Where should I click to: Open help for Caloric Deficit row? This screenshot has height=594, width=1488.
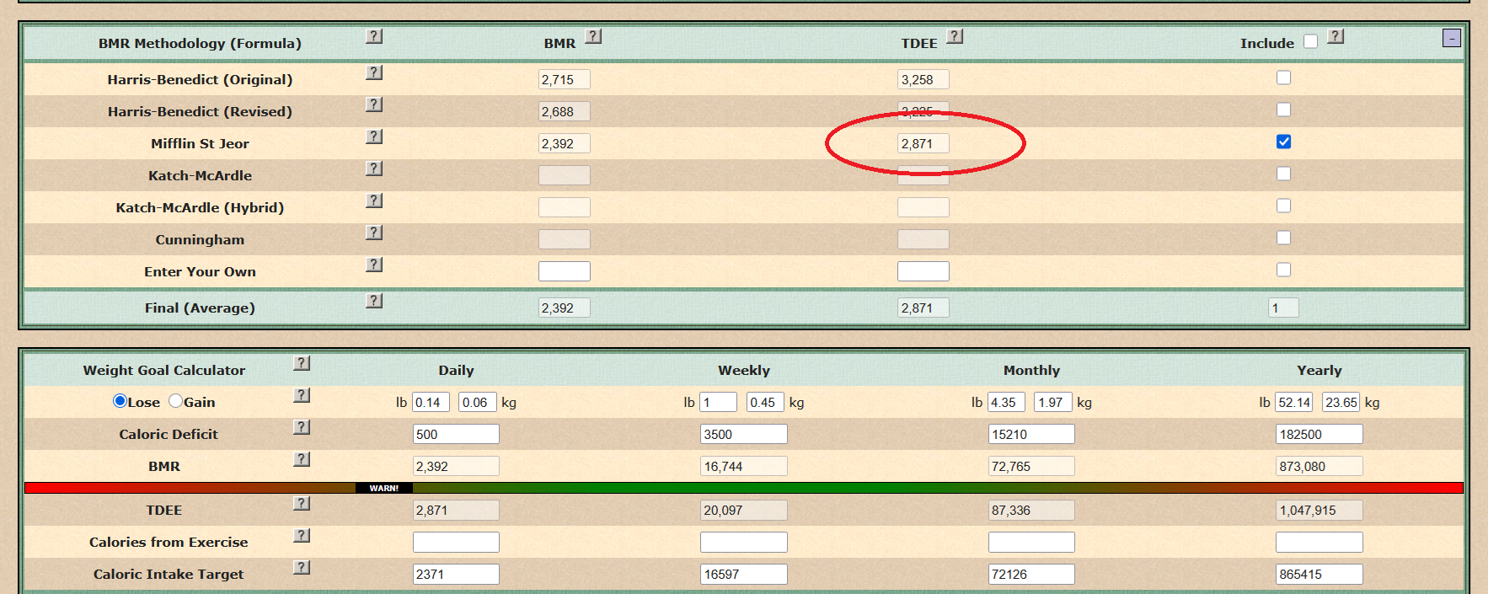(x=302, y=427)
